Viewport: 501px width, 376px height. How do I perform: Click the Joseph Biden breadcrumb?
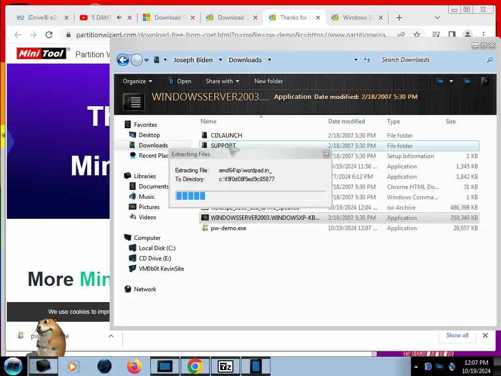coord(193,60)
